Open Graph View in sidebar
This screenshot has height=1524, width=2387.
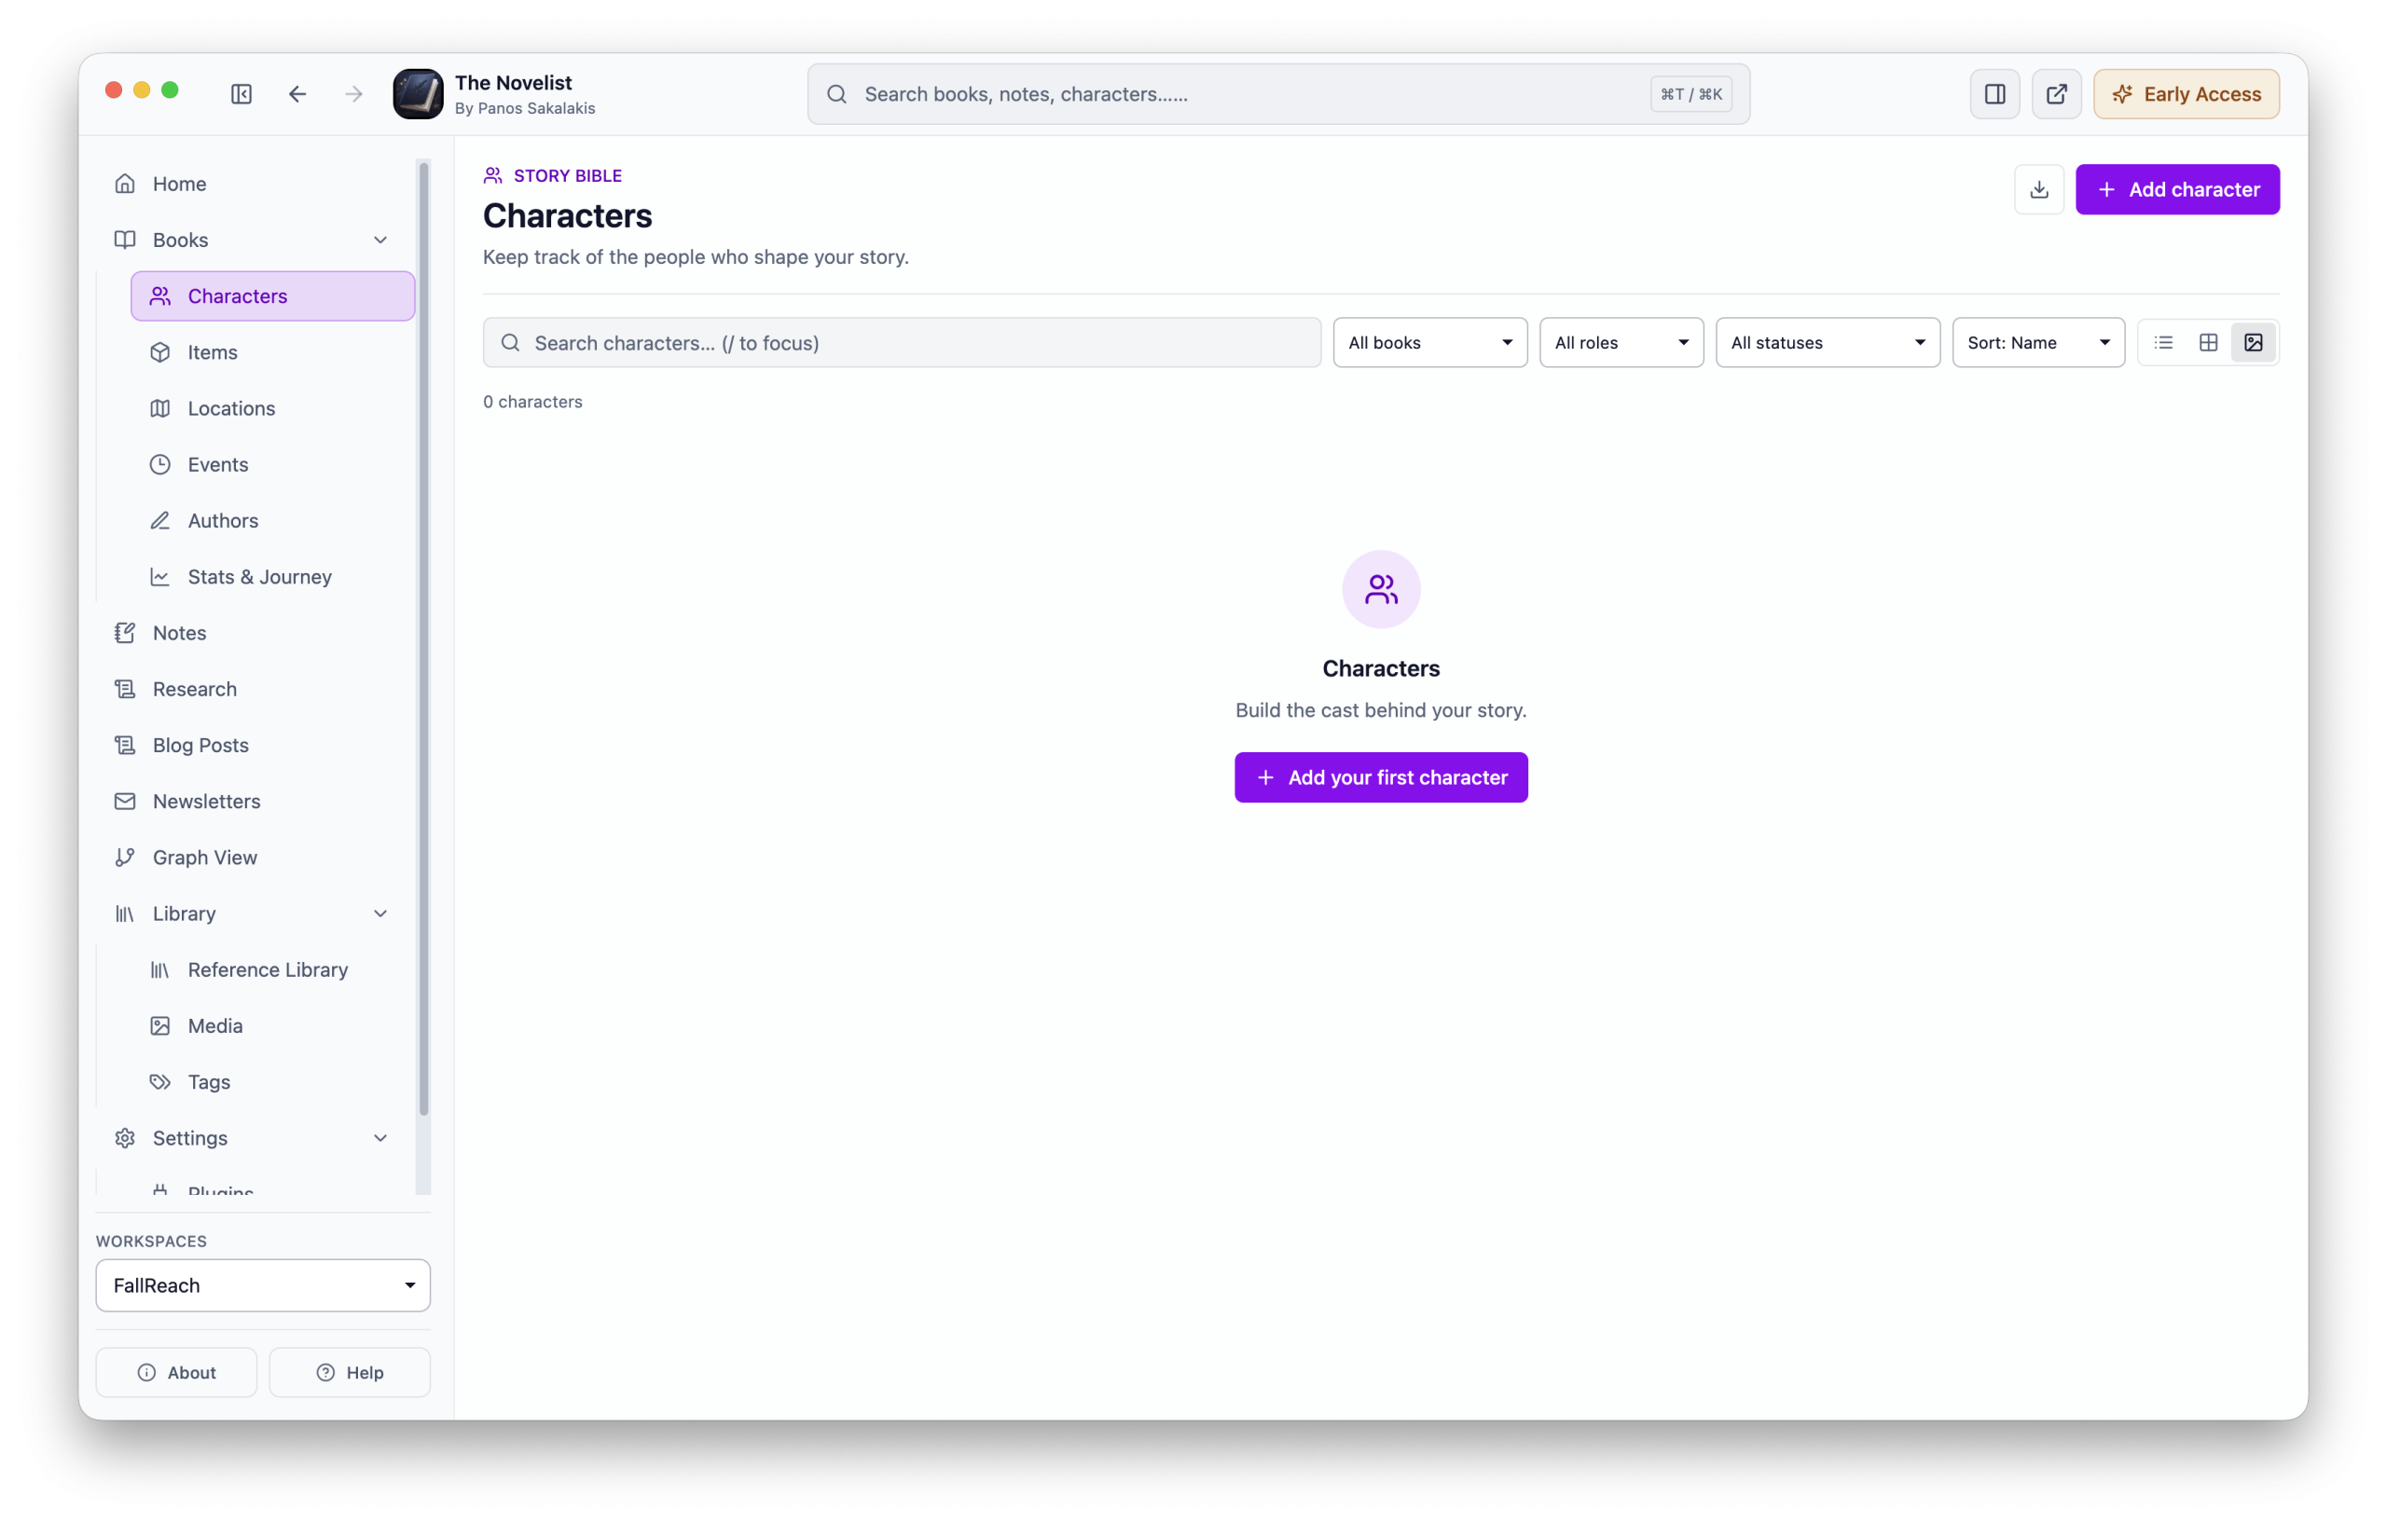(255, 858)
